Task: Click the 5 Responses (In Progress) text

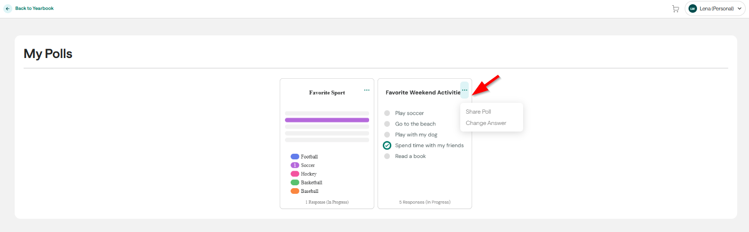Action: click(x=425, y=202)
